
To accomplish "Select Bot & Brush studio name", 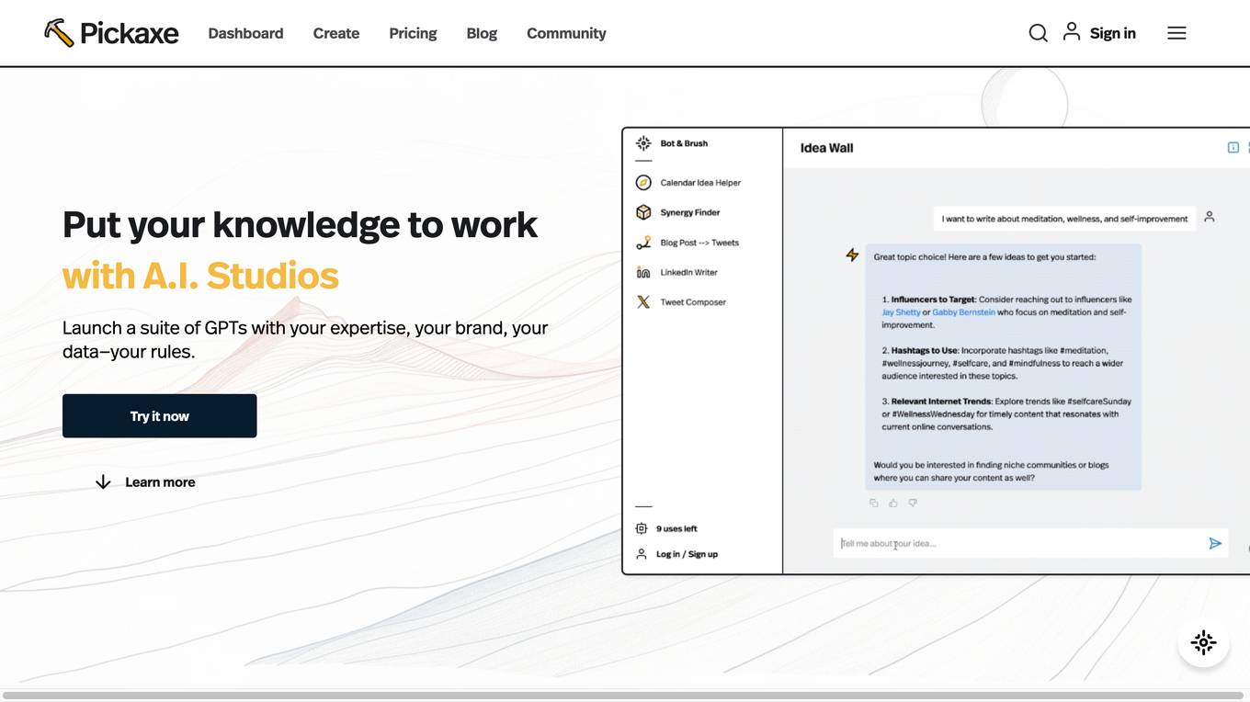I will [684, 143].
